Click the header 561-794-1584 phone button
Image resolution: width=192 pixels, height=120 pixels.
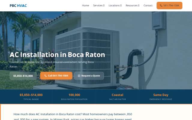169,5
